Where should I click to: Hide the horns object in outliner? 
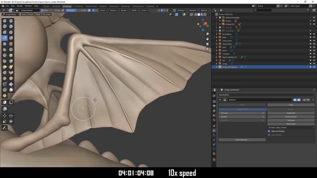[314, 50]
